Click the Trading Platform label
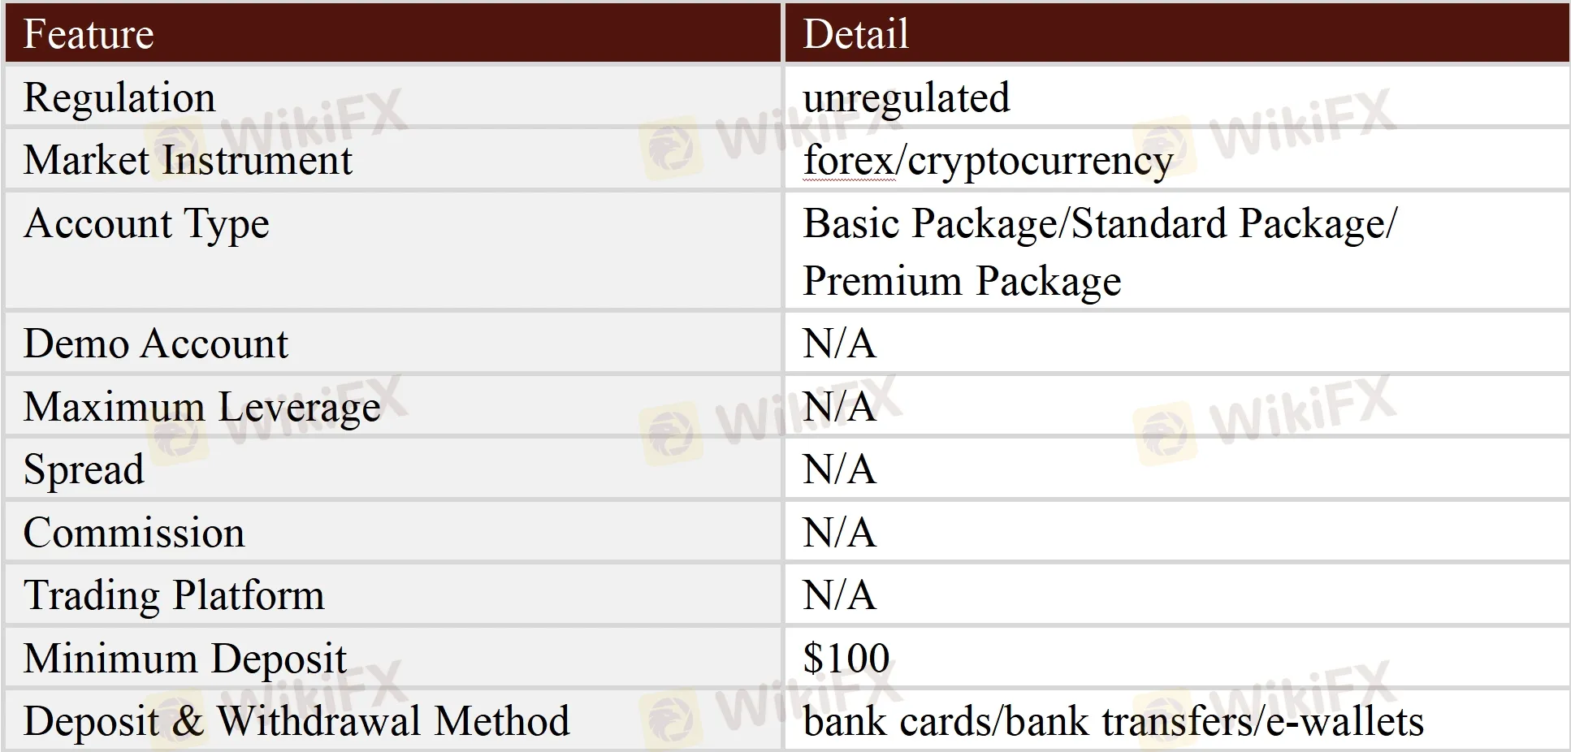The width and height of the screenshot is (1571, 752). click(x=174, y=595)
